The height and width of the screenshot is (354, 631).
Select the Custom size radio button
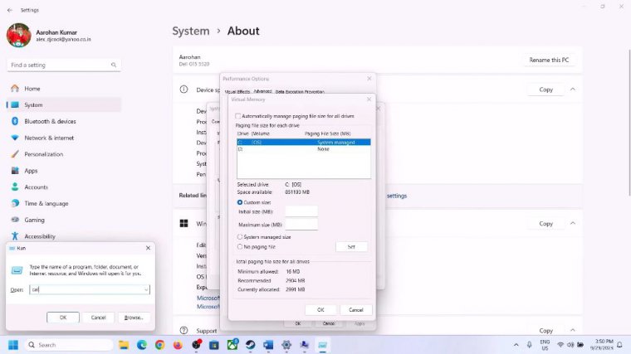point(240,201)
